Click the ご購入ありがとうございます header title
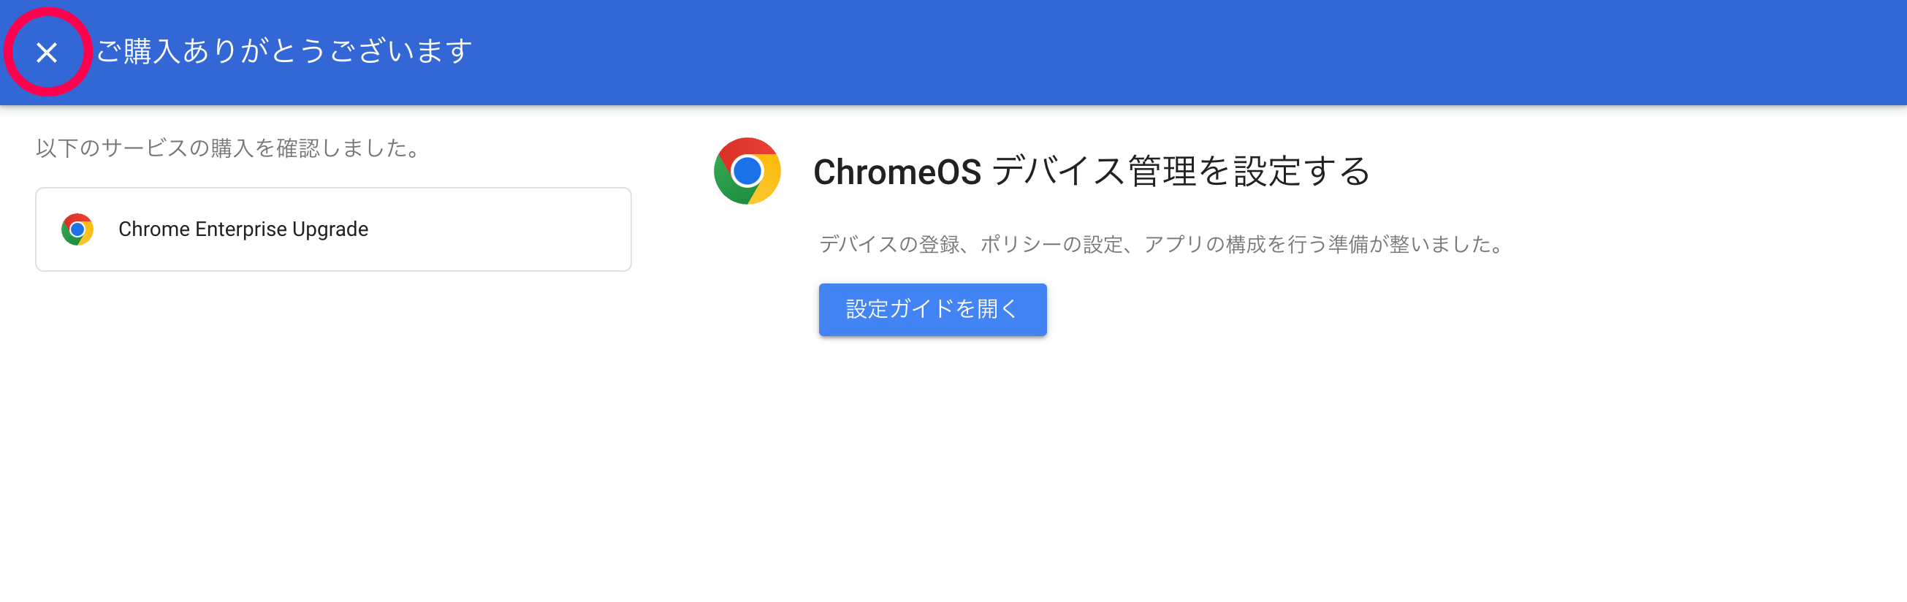Screen dimensions: 1907x602 tap(284, 51)
